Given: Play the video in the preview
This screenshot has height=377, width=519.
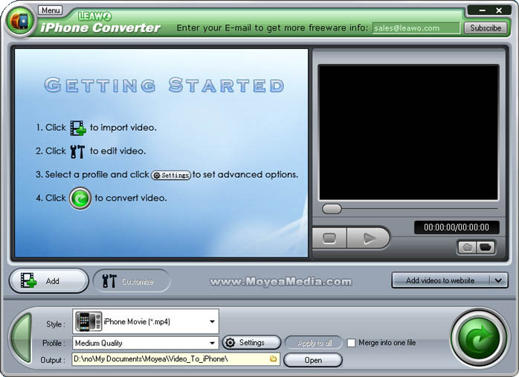Looking at the screenshot, I should coord(368,238).
